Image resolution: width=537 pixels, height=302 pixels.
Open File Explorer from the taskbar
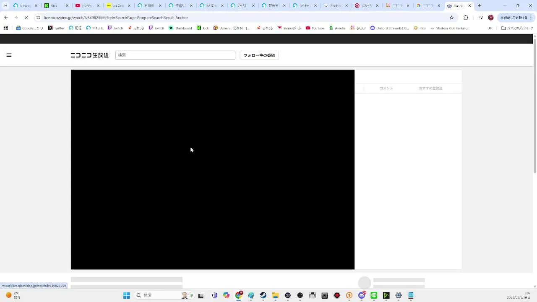[x=275, y=295]
